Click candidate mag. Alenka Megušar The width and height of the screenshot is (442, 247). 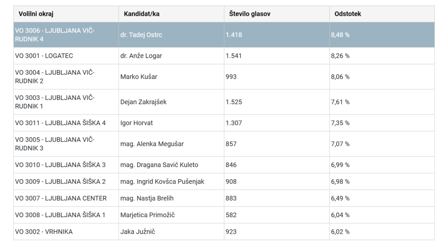(152, 144)
